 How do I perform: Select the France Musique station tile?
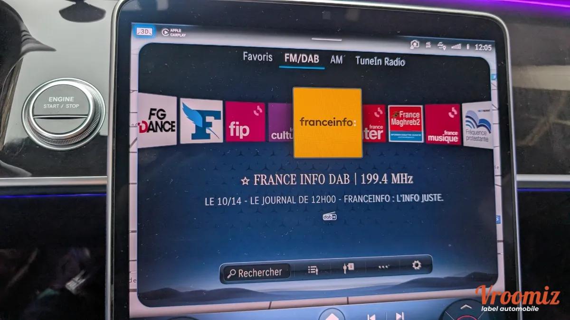click(443, 125)
